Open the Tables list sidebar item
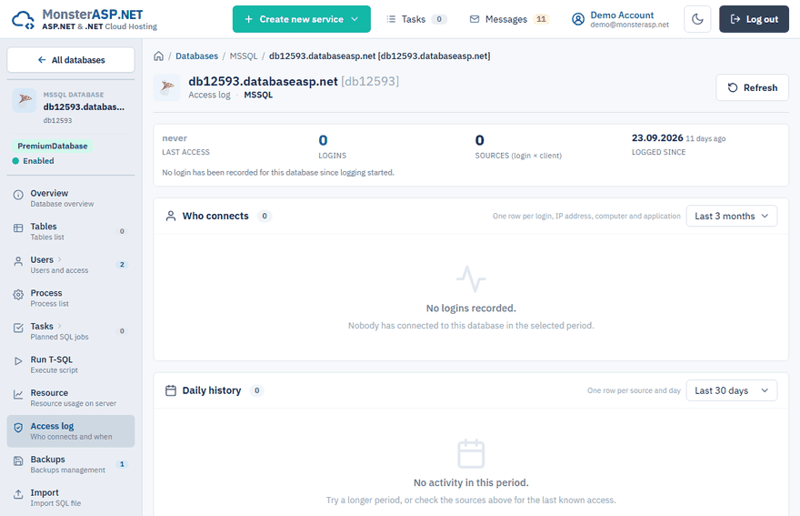This screenshot has width=800, height=516. coord(71,231)
